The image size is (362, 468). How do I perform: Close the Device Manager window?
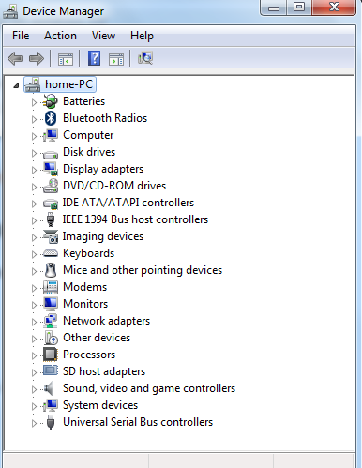point(334,8)
